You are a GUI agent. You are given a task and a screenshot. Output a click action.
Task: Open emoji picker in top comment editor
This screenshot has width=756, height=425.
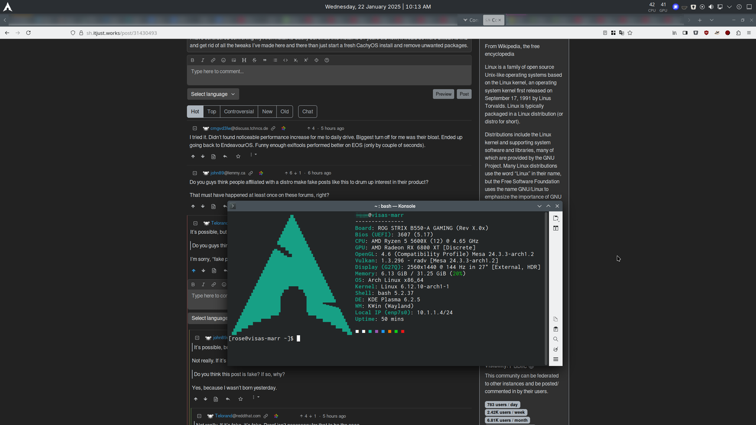point(223,60)
